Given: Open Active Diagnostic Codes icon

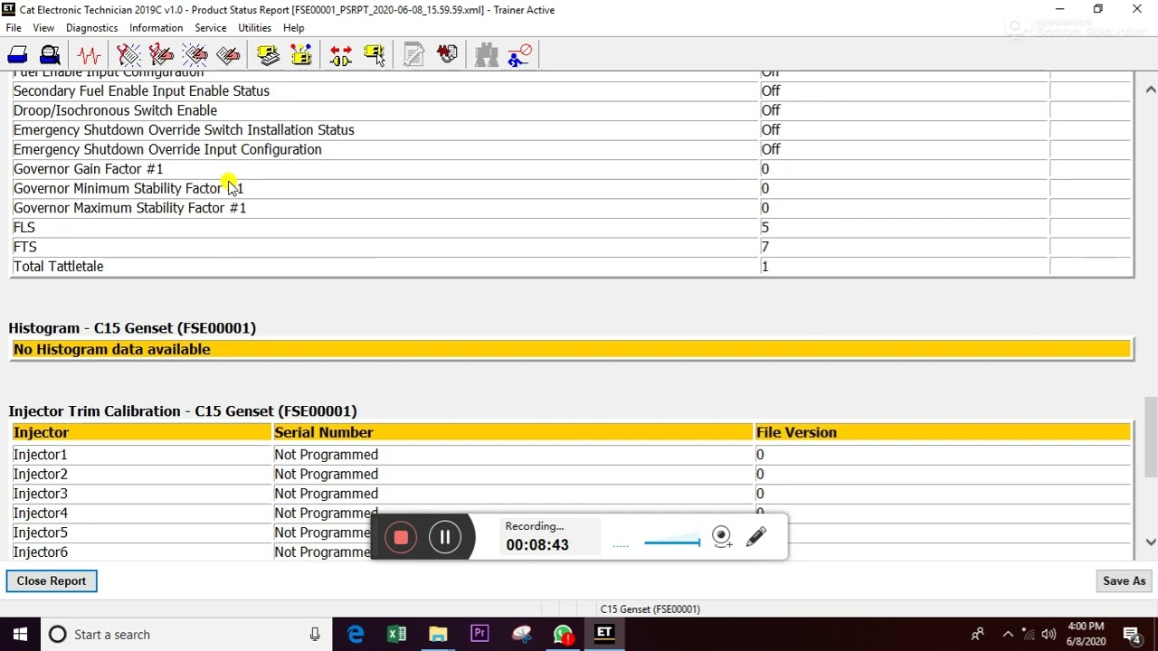Looking at the screenshot, I should (128, 55).
